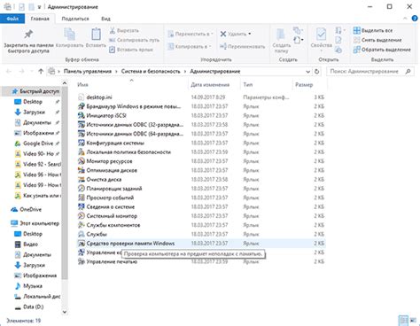Select Сведения о системе icon

(82, 206)
